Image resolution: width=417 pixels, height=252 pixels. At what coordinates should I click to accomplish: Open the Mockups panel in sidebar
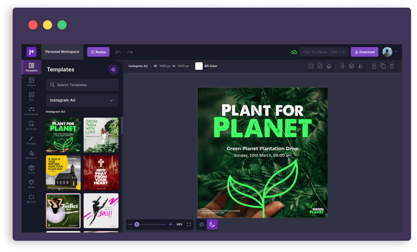pyautogui.click(x=31, y=125)
